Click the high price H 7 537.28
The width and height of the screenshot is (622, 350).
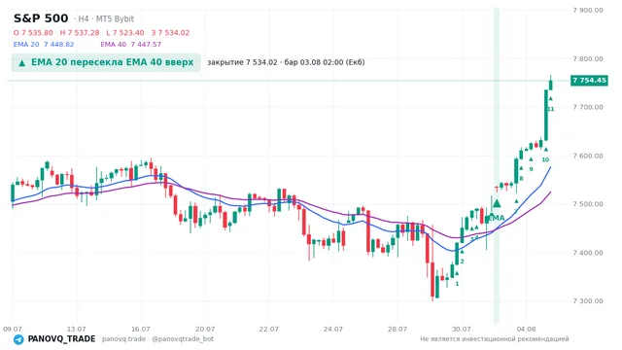click(x=80, y=32)
